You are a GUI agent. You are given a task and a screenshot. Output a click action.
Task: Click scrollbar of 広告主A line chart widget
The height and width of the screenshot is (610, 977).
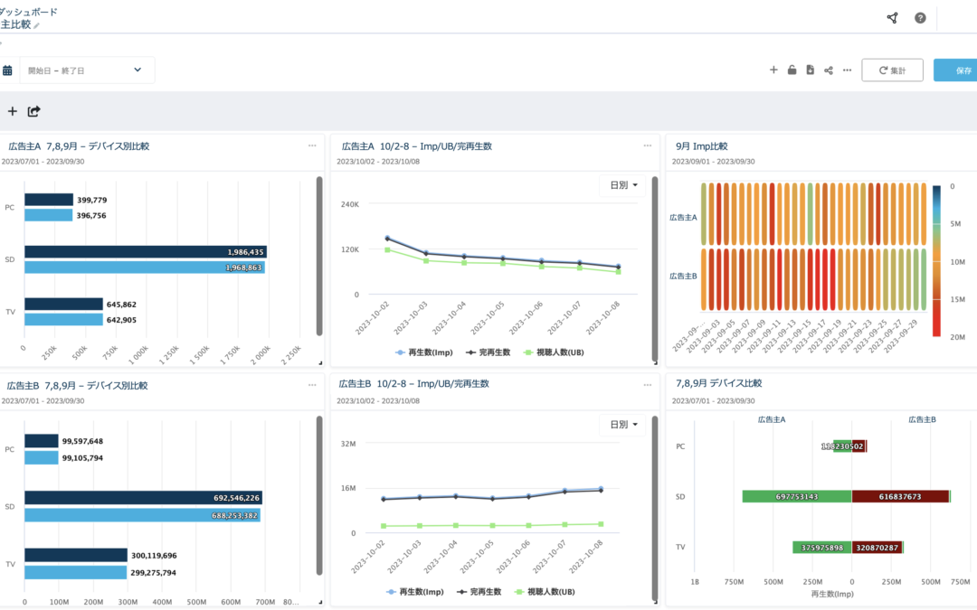[655, 269]
